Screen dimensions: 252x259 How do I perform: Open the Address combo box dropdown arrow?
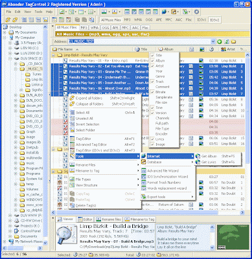pyautogui.click(x=213, y=41)
